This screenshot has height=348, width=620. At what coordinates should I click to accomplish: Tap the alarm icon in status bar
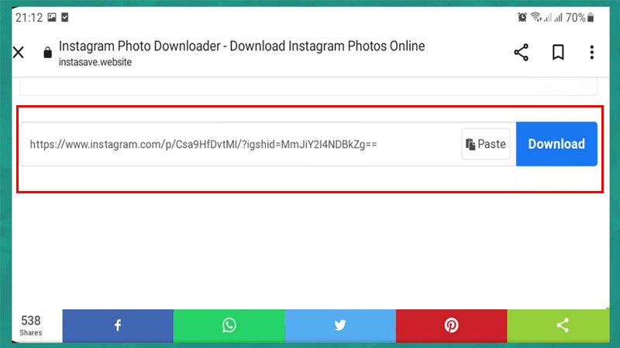coord(522,17)
